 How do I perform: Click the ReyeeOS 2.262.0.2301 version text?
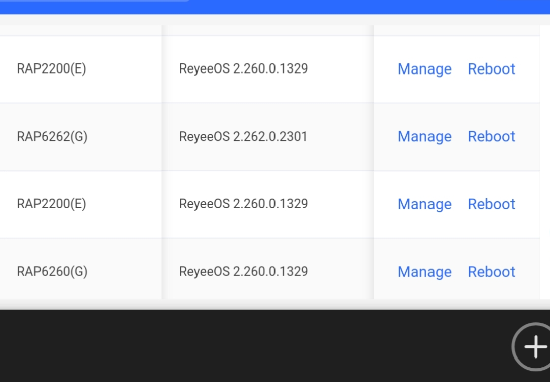click(x=243, y=137)
